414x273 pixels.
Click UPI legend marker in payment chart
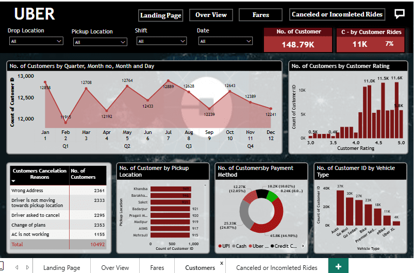221,246
